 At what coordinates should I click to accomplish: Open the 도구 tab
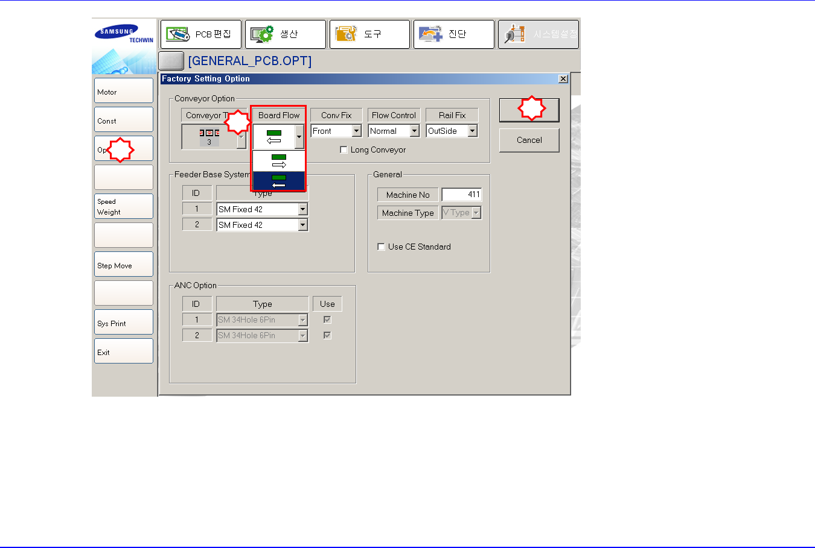(369, 34)
